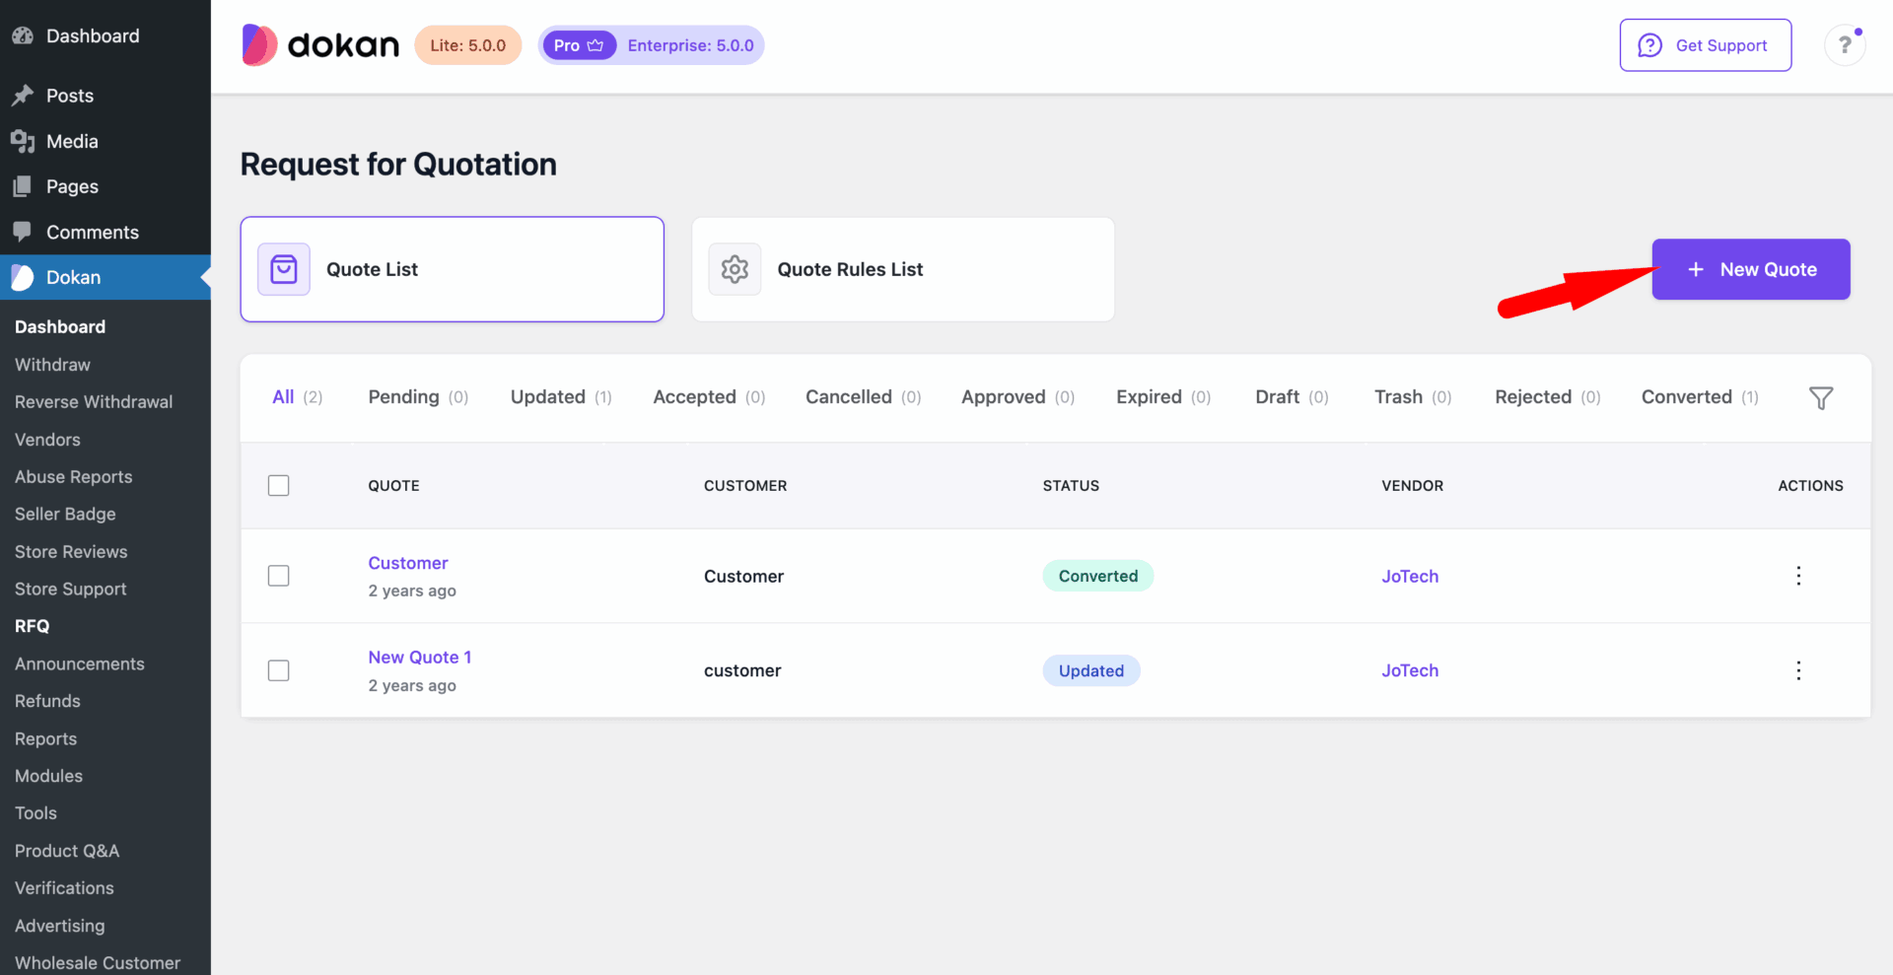The height and width of the screenshot is (975, 1893).
Task: Open Store Support submenu item
Action: point(71,590)
